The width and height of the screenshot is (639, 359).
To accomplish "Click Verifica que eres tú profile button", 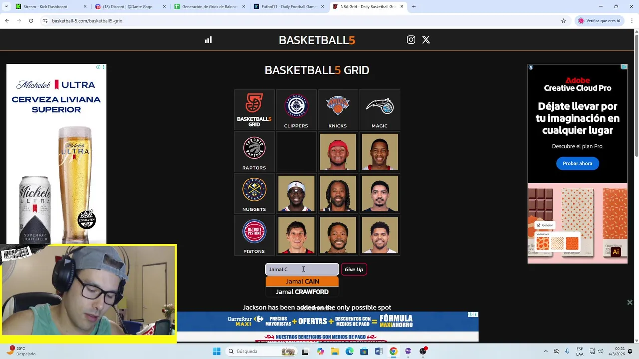I will [599, 21].
